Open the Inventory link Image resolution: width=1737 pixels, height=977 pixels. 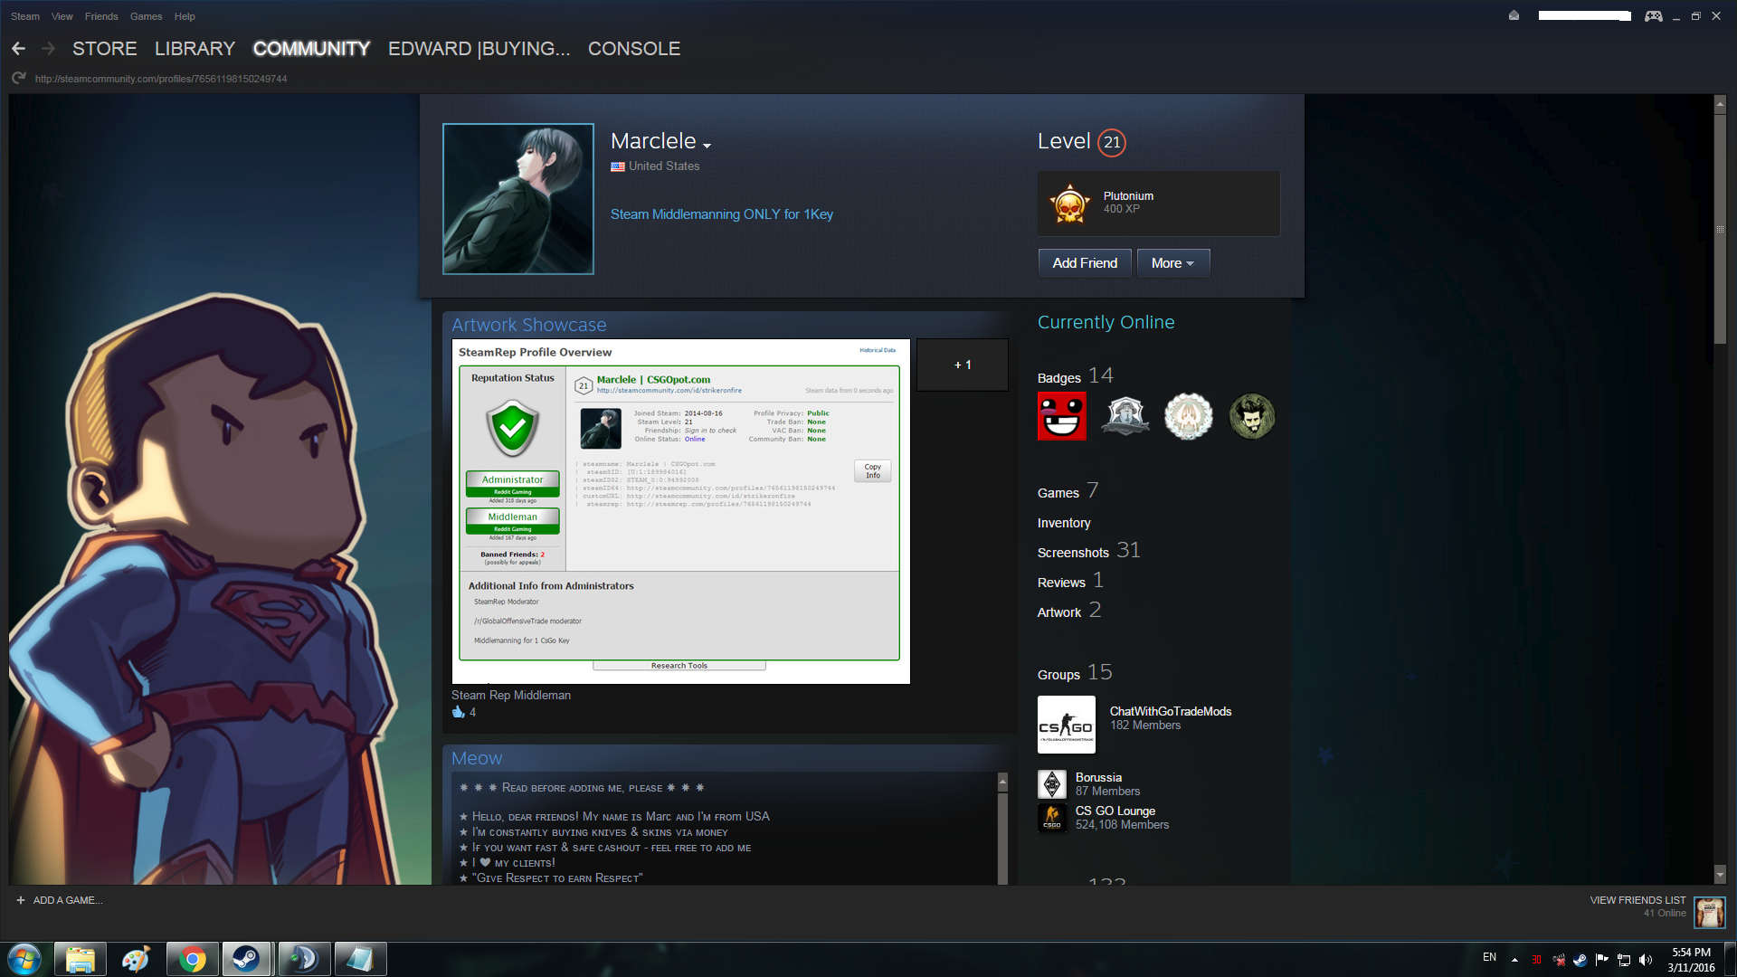pyautogui.click(x=1064, y=523)
